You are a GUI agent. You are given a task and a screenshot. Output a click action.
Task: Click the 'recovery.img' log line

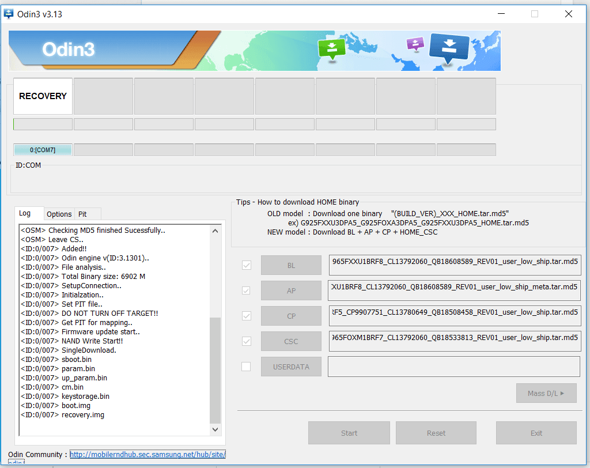pyautogui.click(x=62, y=415)
